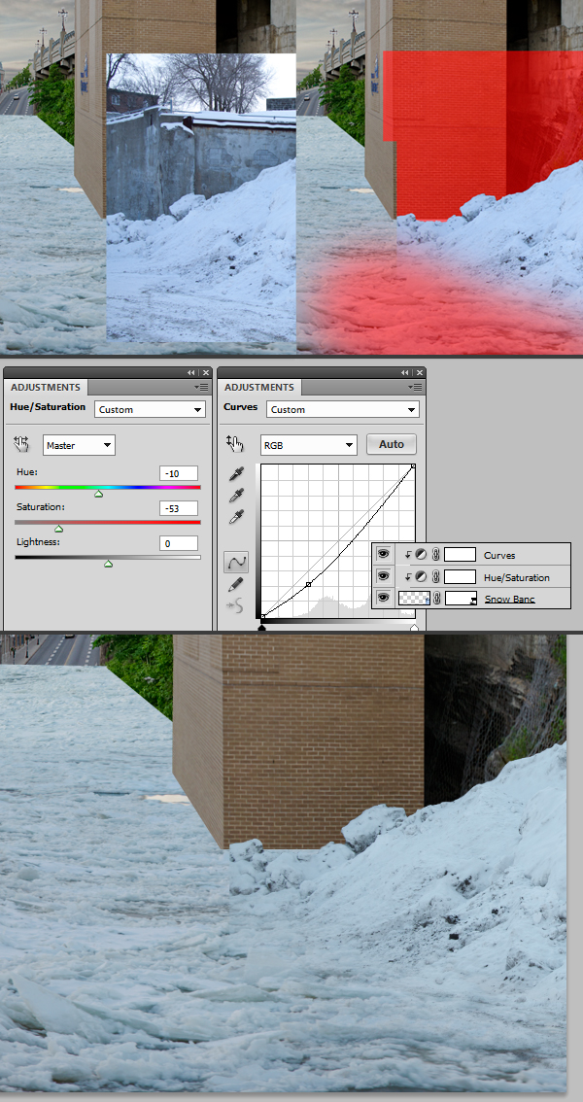Viewport: 583px width, 1102px height.
Task: Collapse the Hue/Saturation panel with double arrows
Action: point(191,372)
